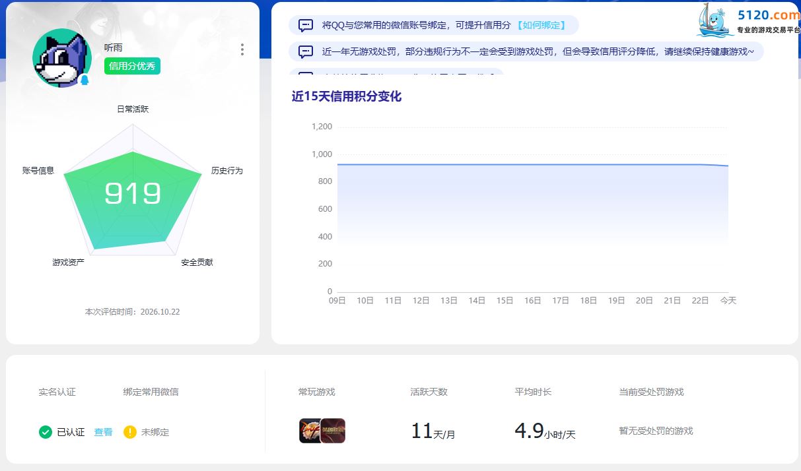Screen dimensions: 801x471
Task: Click the 1,200 value on chart y-axis
Action: tap(322, 127)
